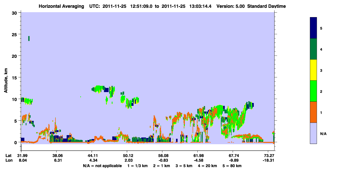Click the dark blue colorbar segment labeled 5

tap(313, 28)
